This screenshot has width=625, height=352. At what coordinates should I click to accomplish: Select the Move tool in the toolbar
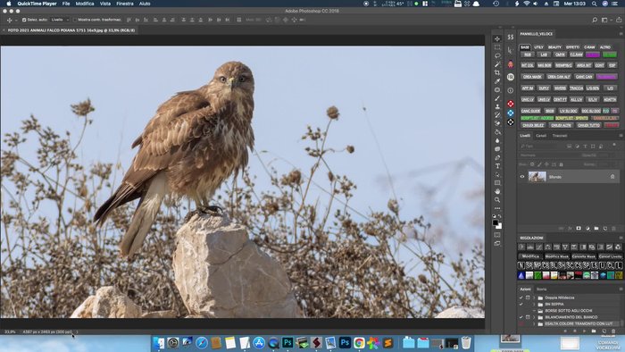pyautogui.click(x=497, y=38)
